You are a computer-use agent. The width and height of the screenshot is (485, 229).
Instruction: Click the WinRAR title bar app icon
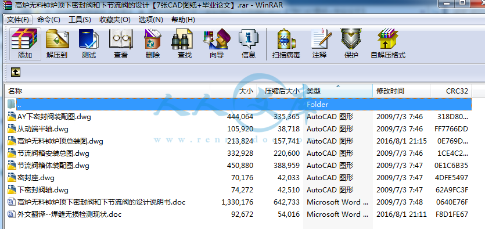(7, 5)
